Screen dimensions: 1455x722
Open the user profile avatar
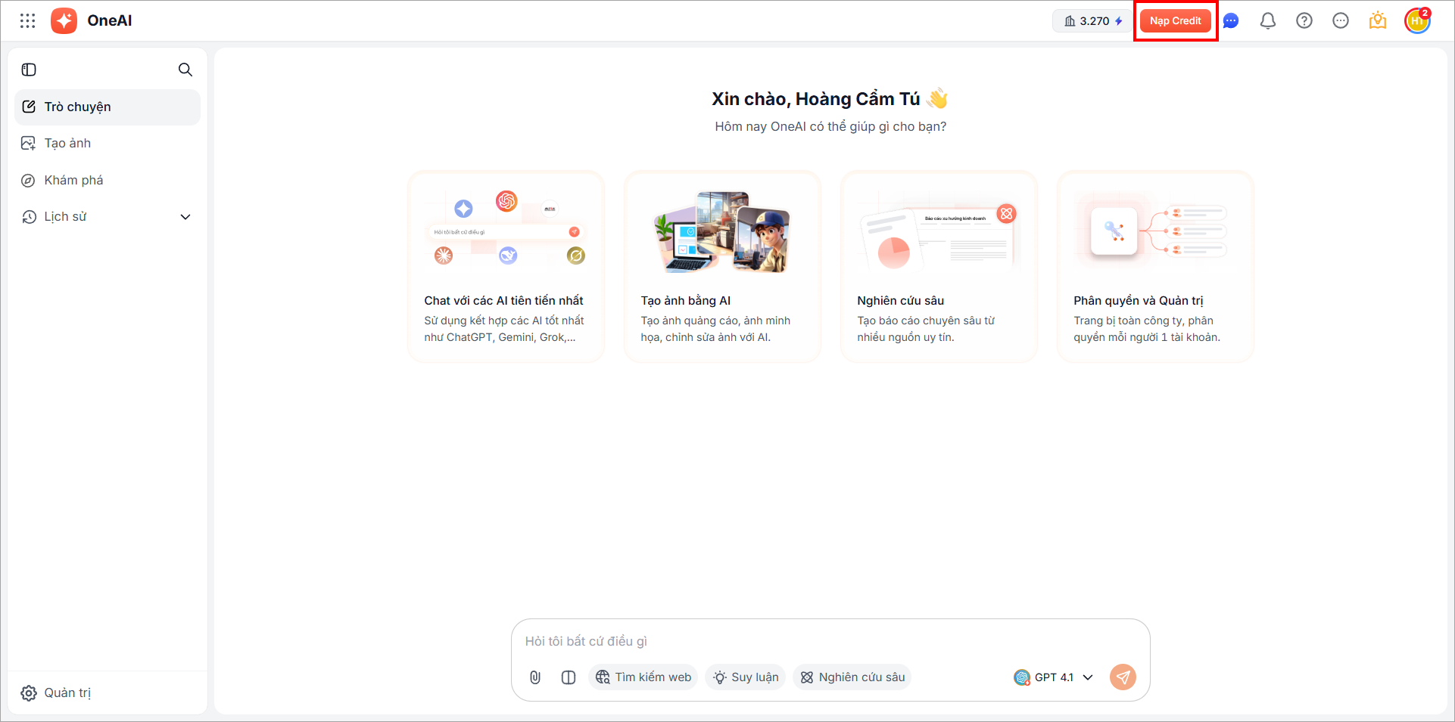1417,21
